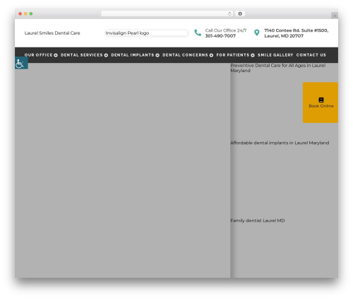Open the For Patients menu

tap(233, 55)
